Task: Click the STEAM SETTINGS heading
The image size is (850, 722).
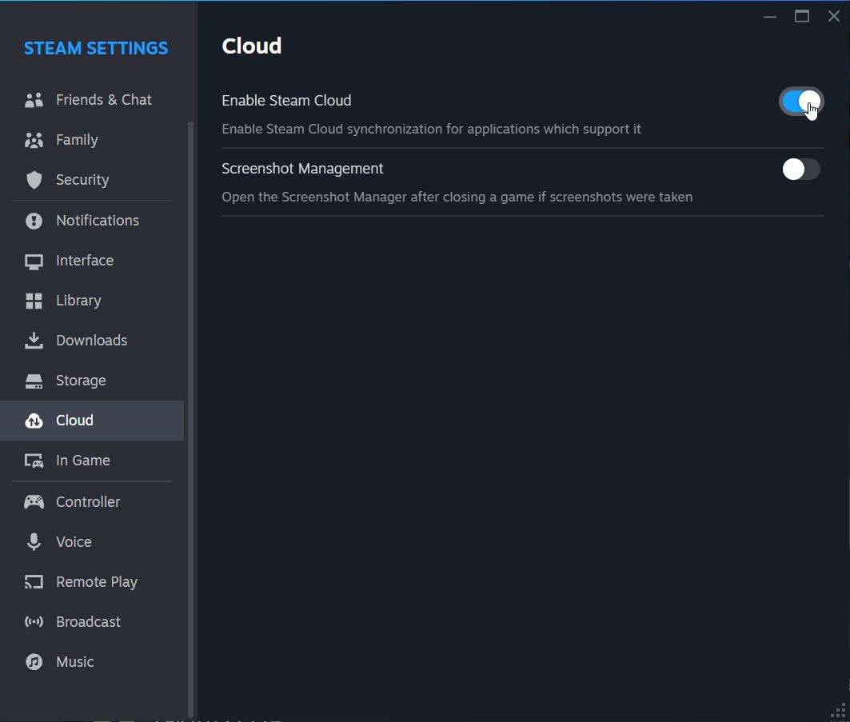Action: [x=96, y=48]
